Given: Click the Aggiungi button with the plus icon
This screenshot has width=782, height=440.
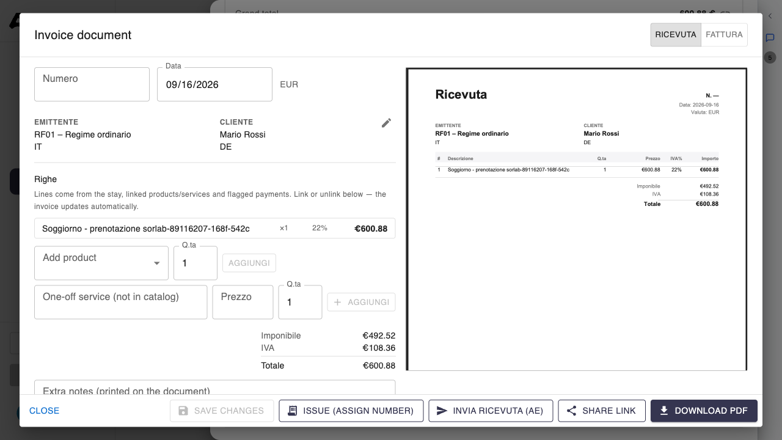Looking at the screenshot, I should point(362,302).
